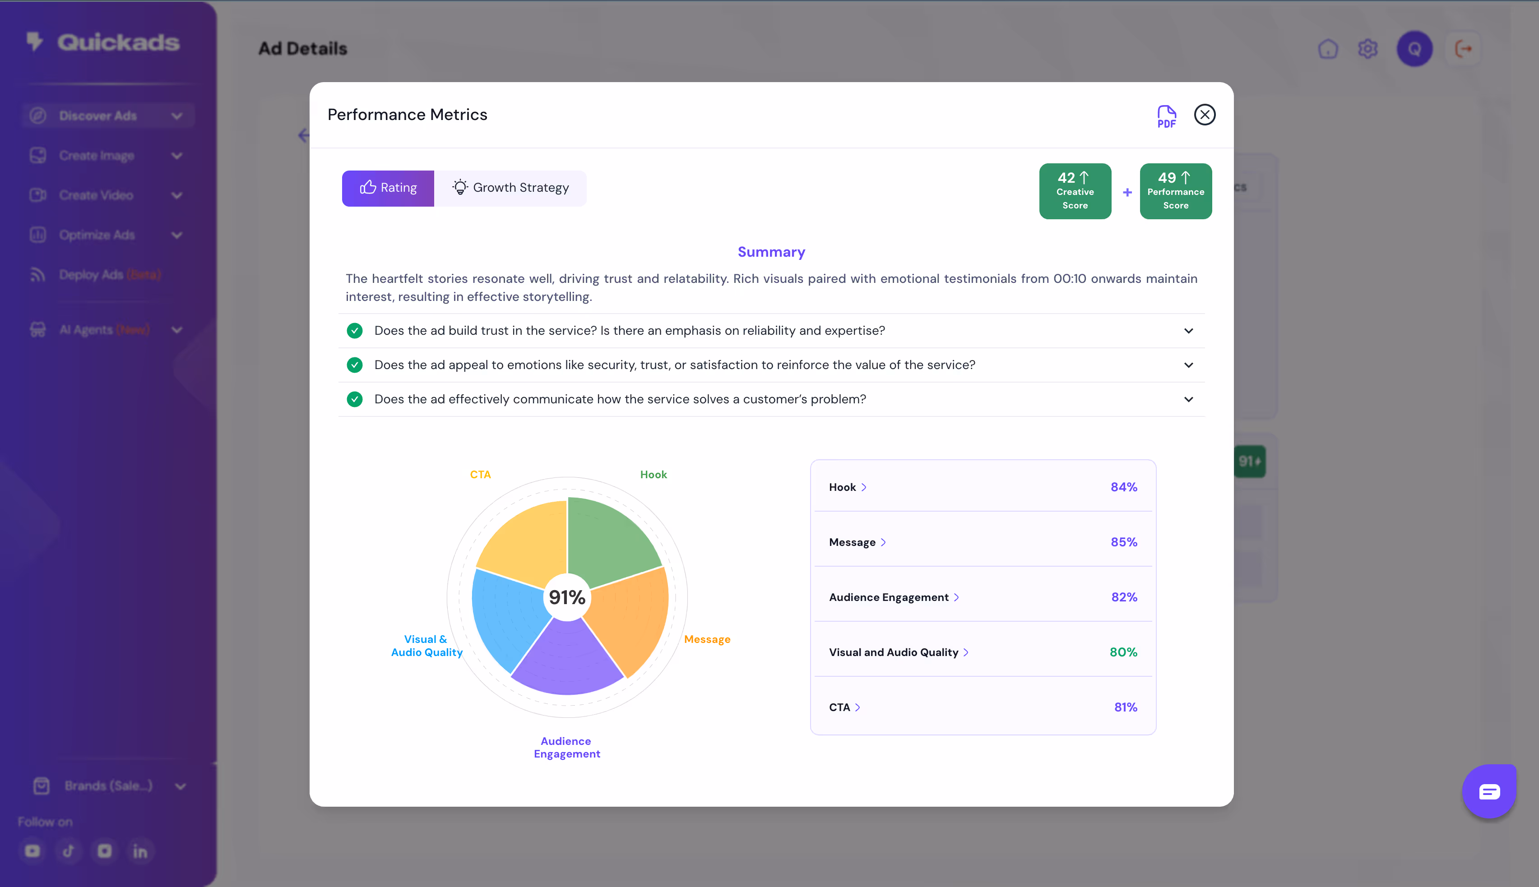The height and width of the screenshot is (887, 1539).
Task: Click the Deploy Ads feed icon
Action: click(x=38, y=275)
